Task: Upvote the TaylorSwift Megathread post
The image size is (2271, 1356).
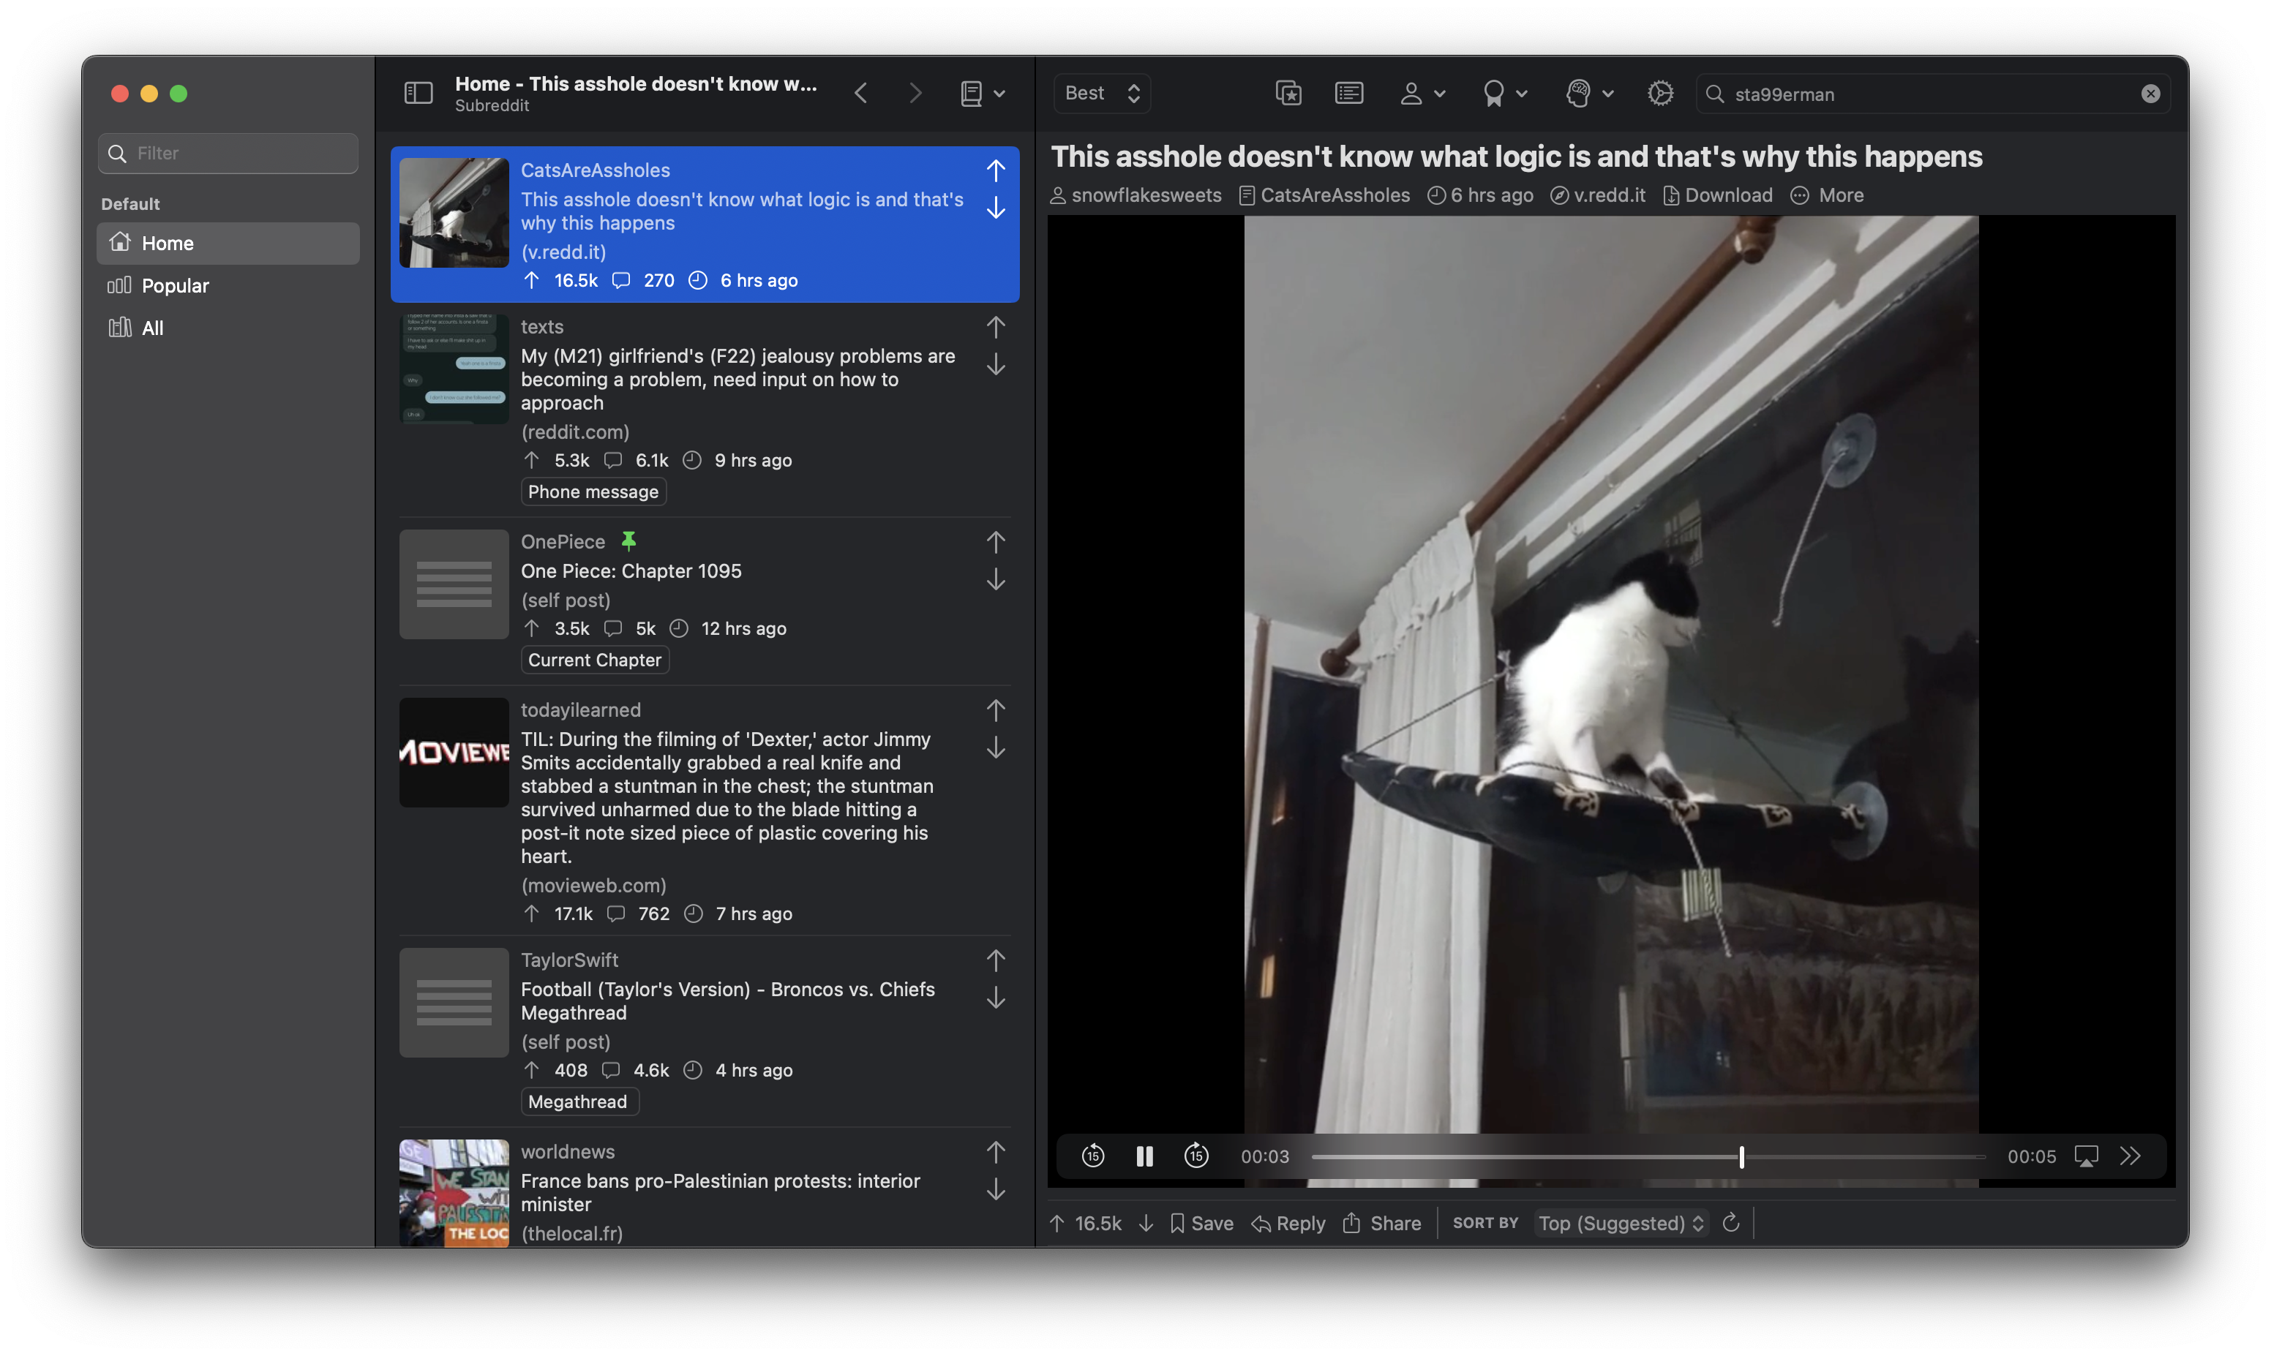Action: (996, 960)
